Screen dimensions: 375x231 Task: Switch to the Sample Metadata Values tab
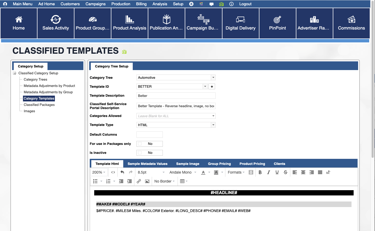(147, 164)
